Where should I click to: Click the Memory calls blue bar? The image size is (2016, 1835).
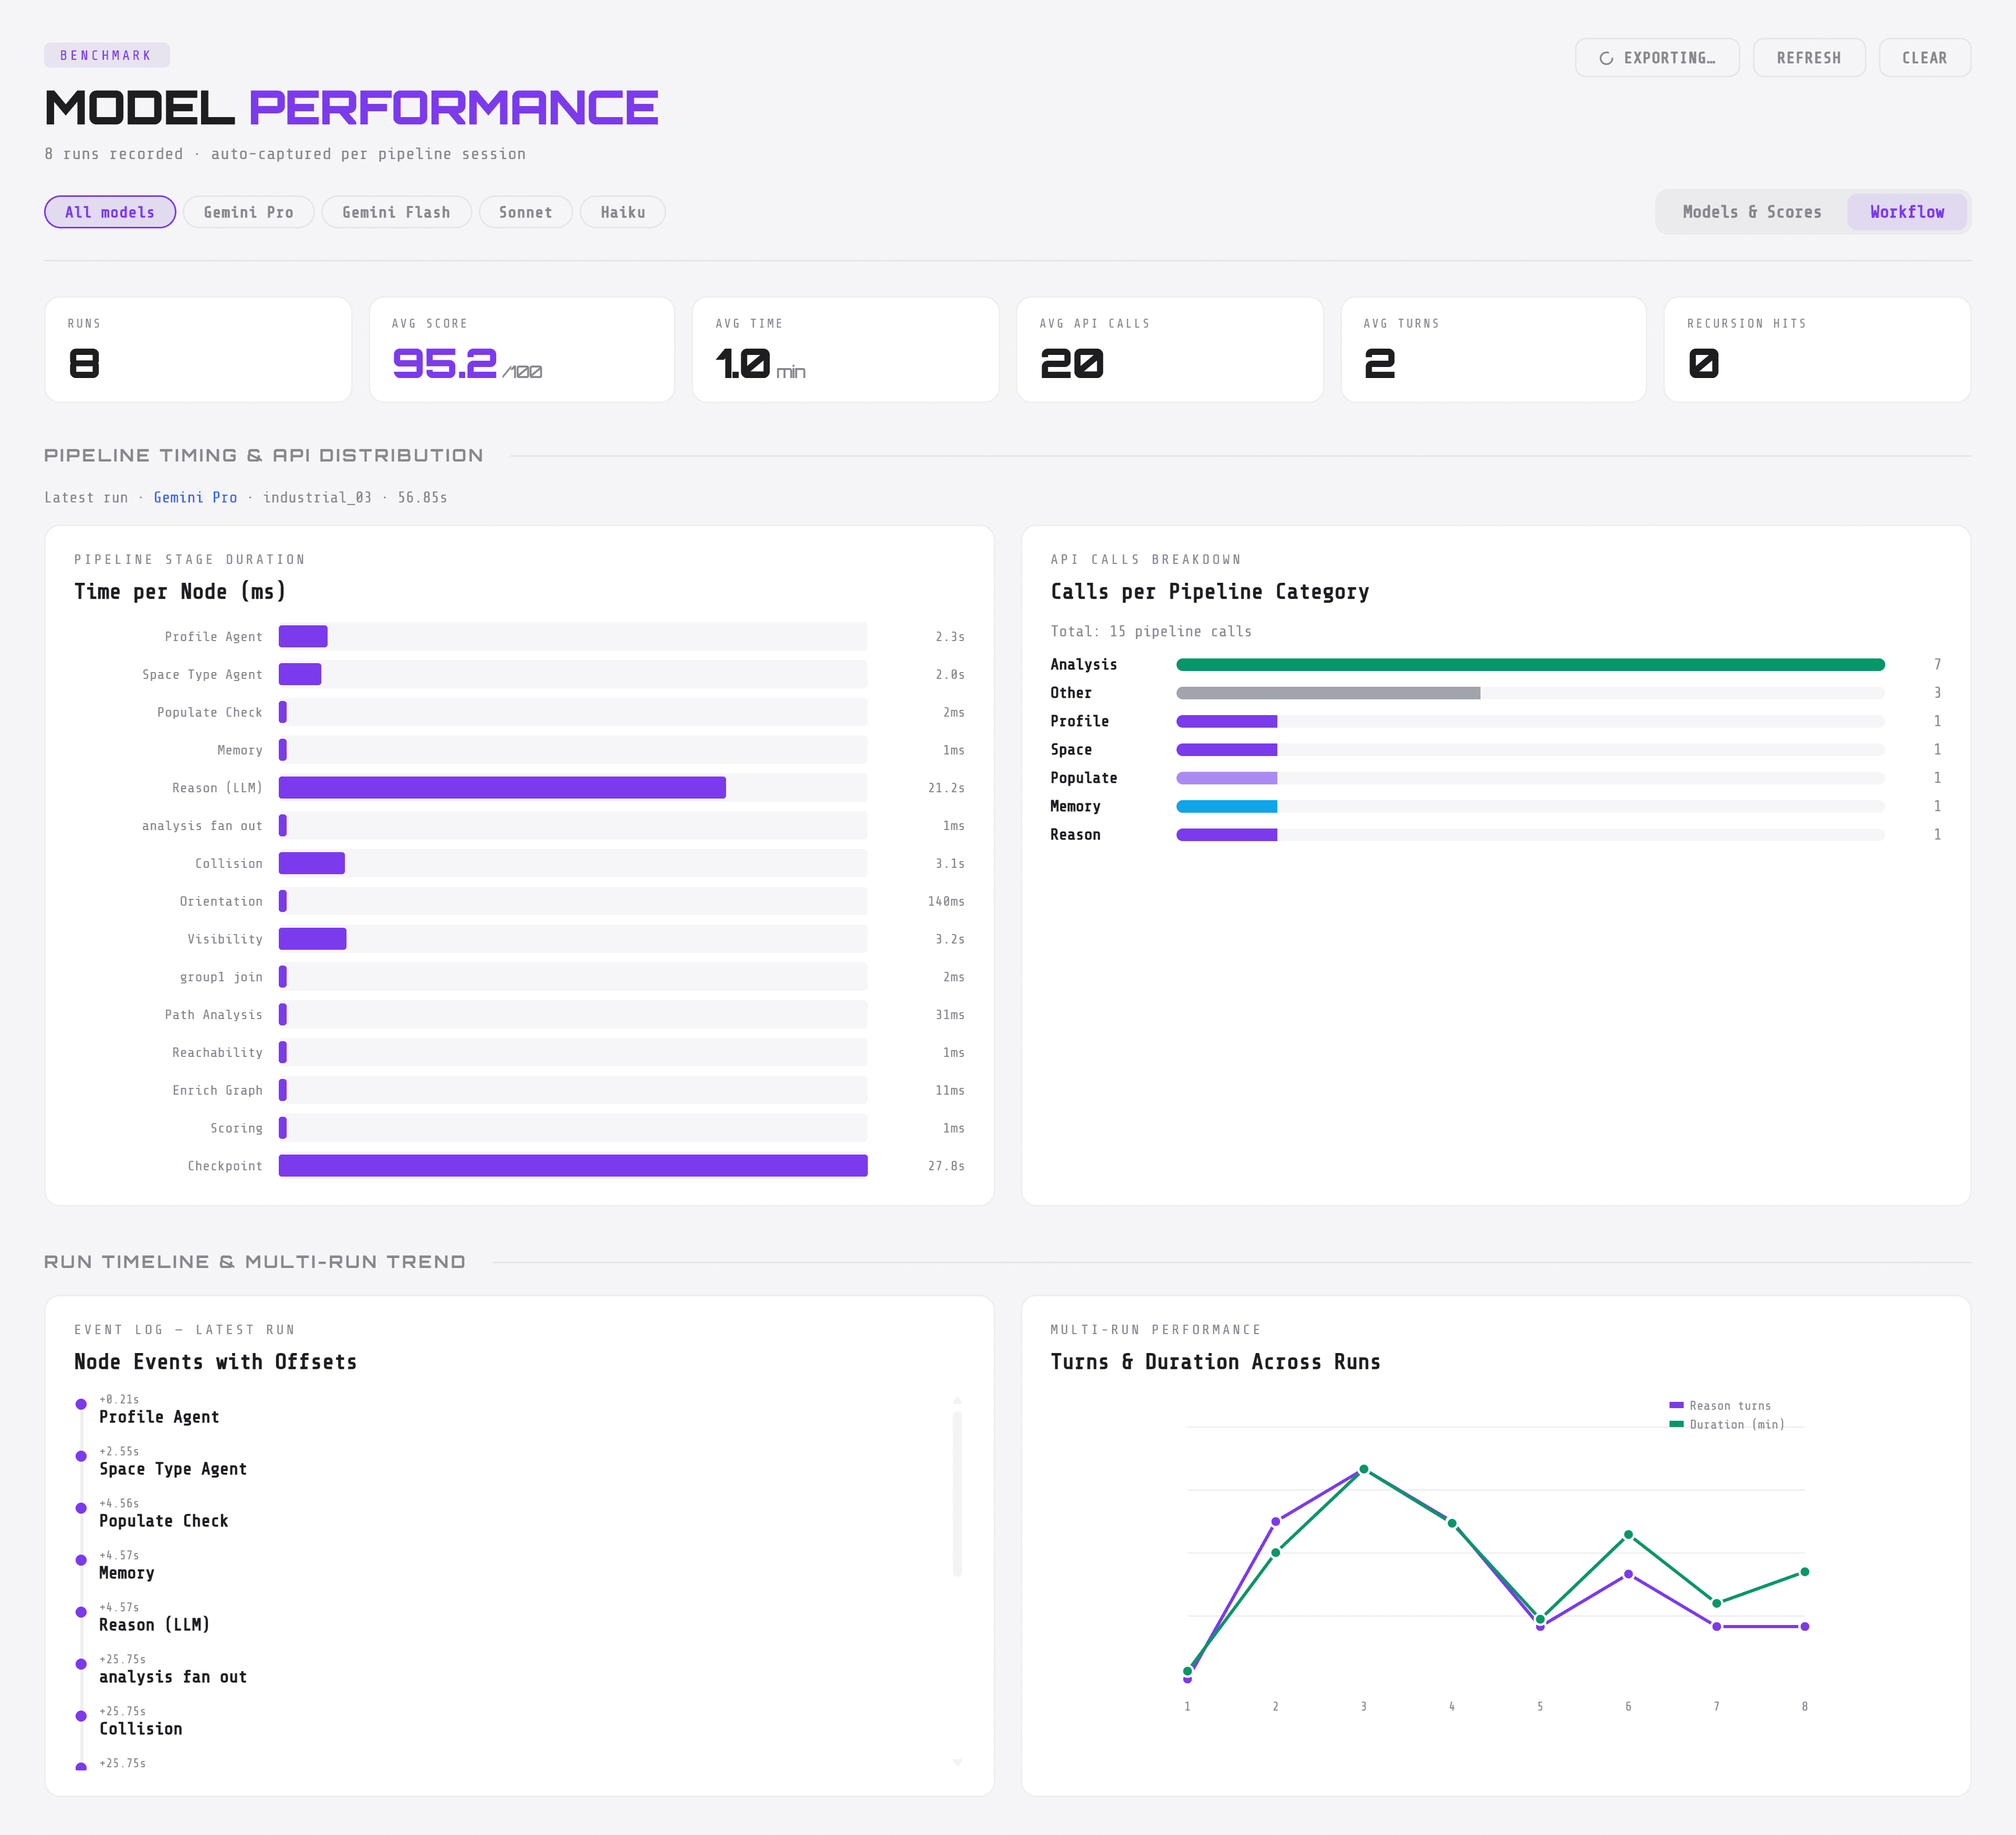tap(1227, 806)
